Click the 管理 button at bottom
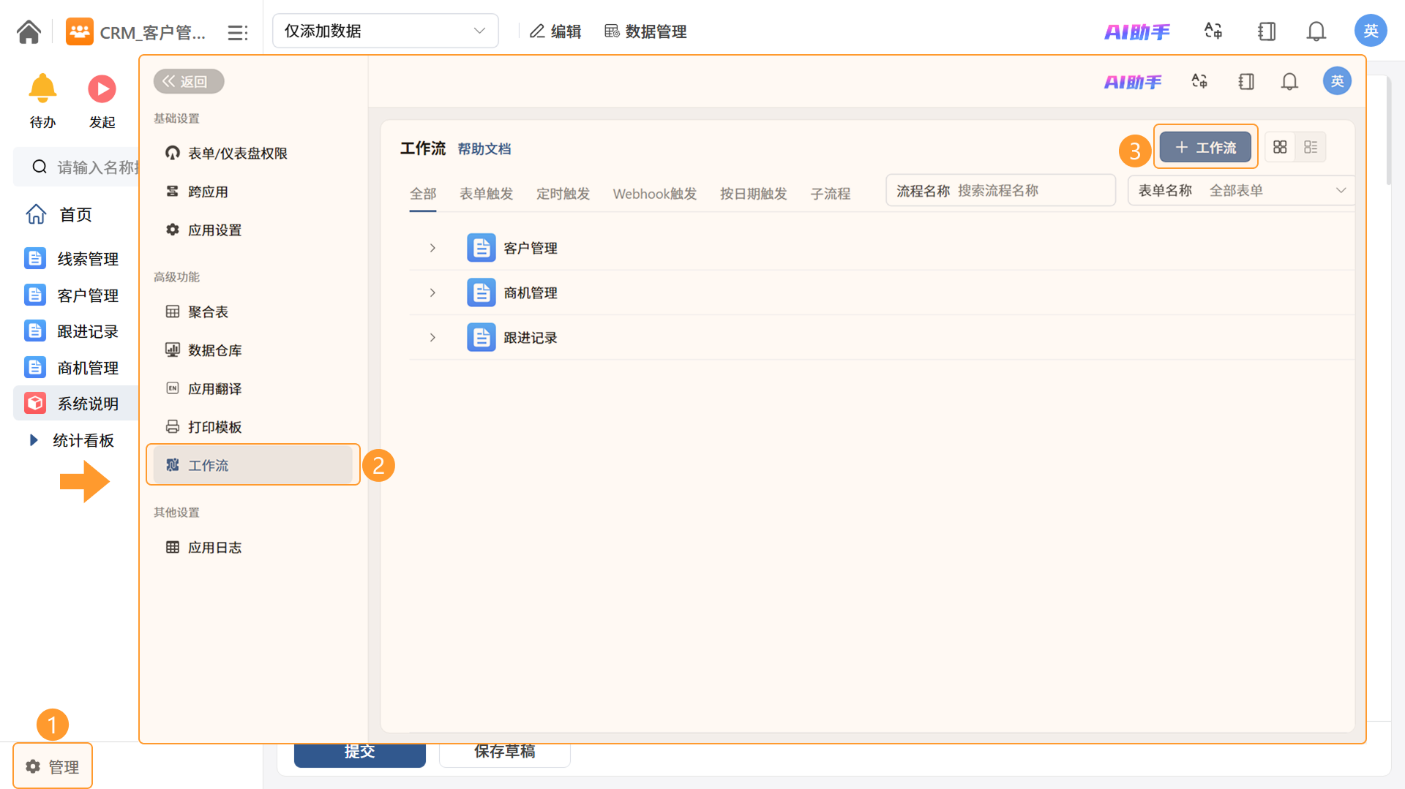This screenshot has width=1405, height=789. point(53,766)
